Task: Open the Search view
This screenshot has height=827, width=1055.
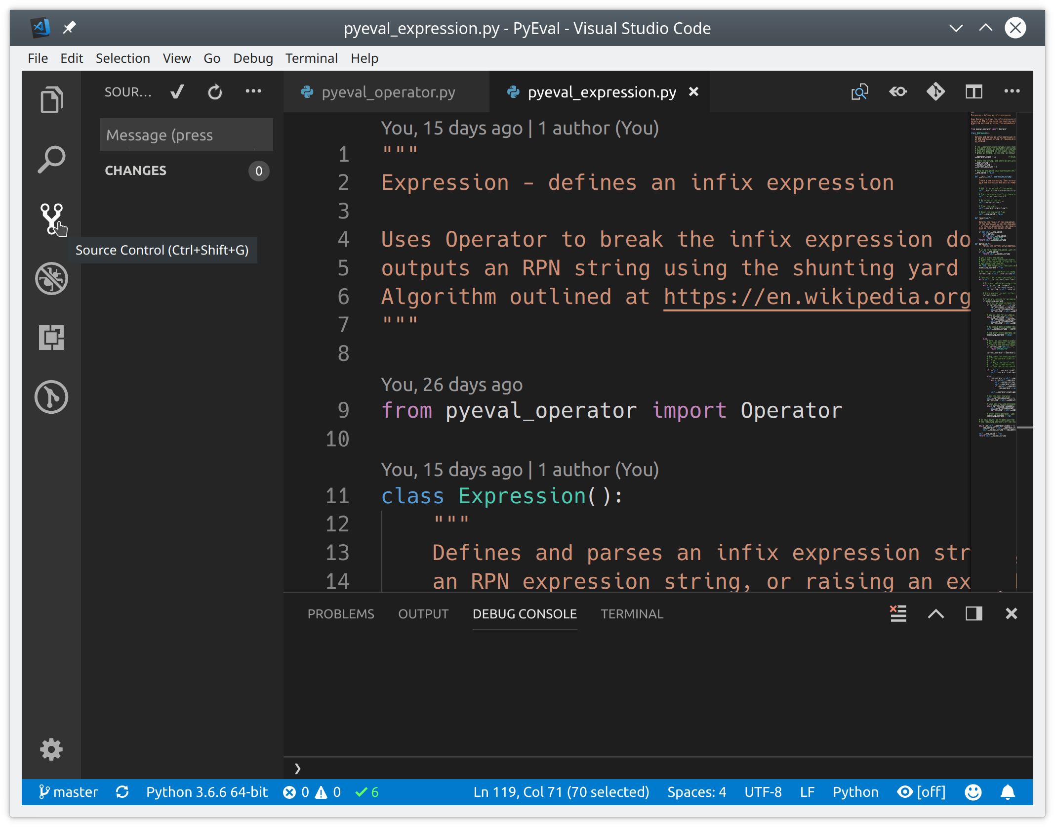Action: tap(51, 159)
